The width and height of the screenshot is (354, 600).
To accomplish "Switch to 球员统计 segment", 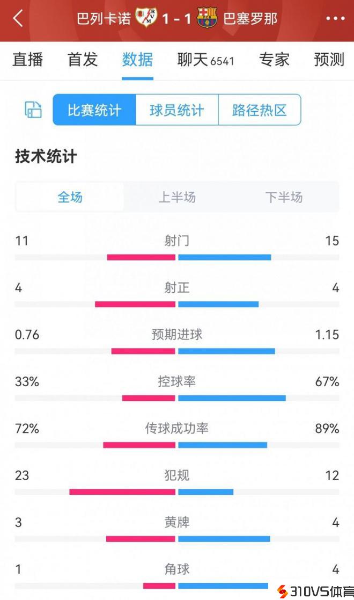I will click(x=177, y=110).
